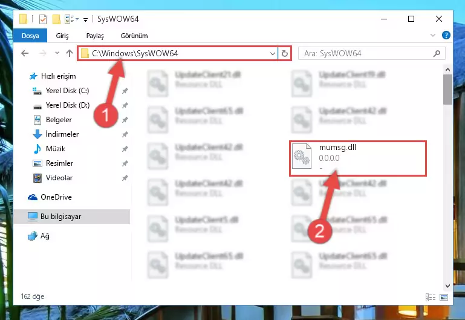Switch to the Görünüm ribbon tab

[x=134, y=36]
